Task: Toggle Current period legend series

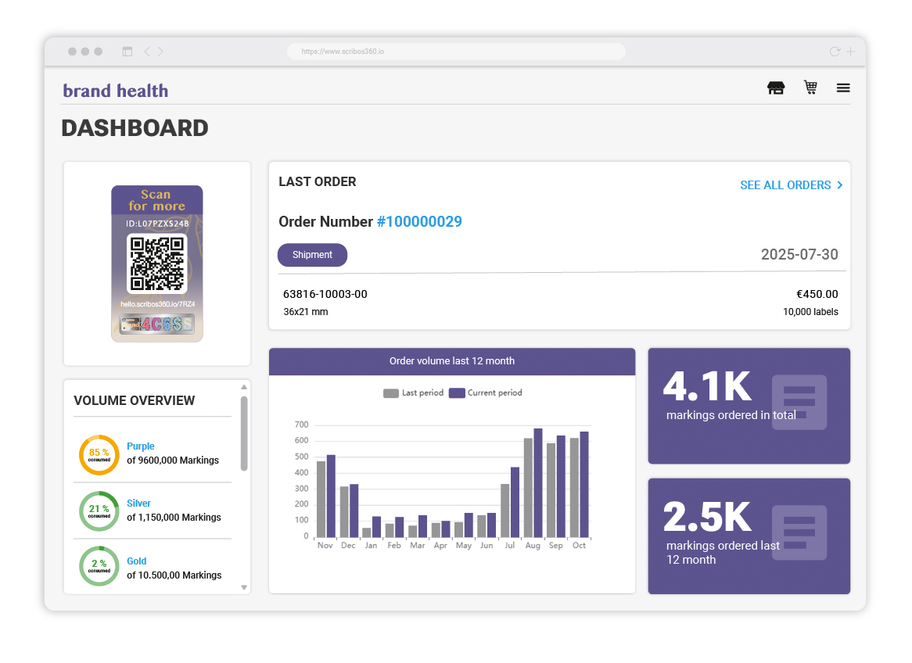Action: (x=485, y=393)
